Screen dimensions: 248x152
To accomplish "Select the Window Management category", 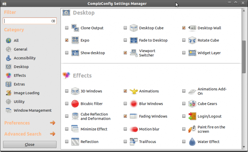I will coord(32,110).
